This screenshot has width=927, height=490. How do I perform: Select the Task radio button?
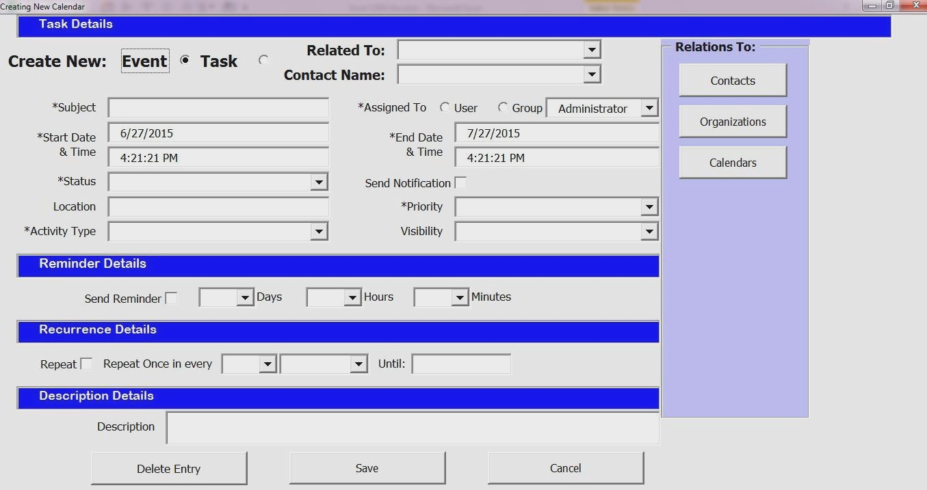click(263, 60)
